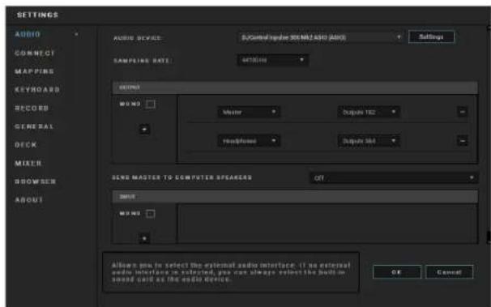Open the Sampling Rate dropdown
Viewport: 491px width, 307px height.
tap(273, 60)
